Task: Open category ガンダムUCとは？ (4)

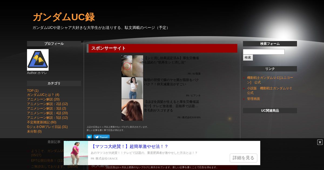Action: (x=43, y=95)
